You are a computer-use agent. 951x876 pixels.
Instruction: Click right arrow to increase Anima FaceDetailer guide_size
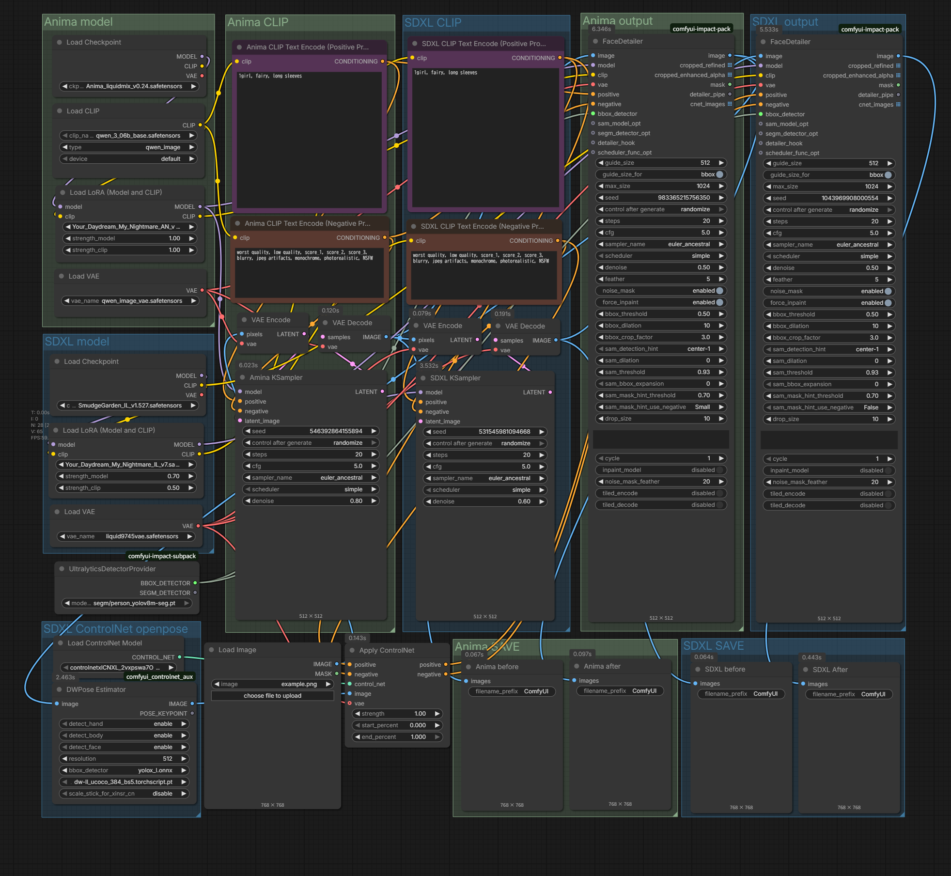coord(721,163)
